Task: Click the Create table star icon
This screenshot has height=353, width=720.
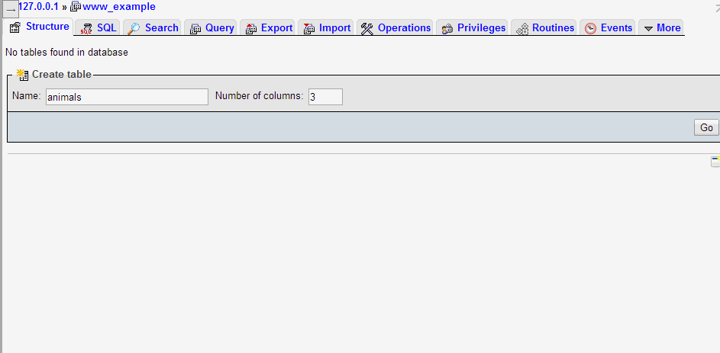Action: click(x=22, y=74)
